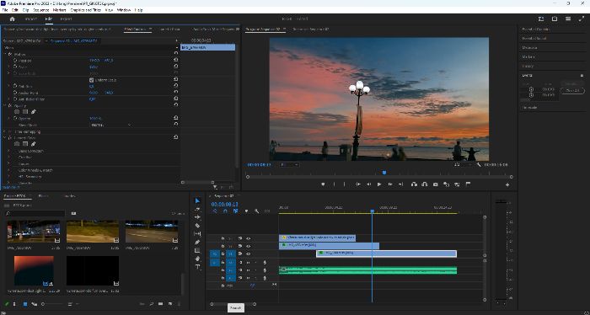590x315 pixels.
Task: Add a marker in the Program monitor
Action: (x=323, y=184)
